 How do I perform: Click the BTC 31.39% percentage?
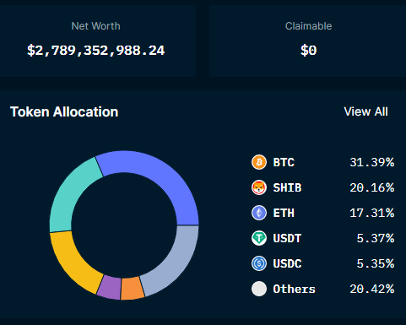pos(371,162)
